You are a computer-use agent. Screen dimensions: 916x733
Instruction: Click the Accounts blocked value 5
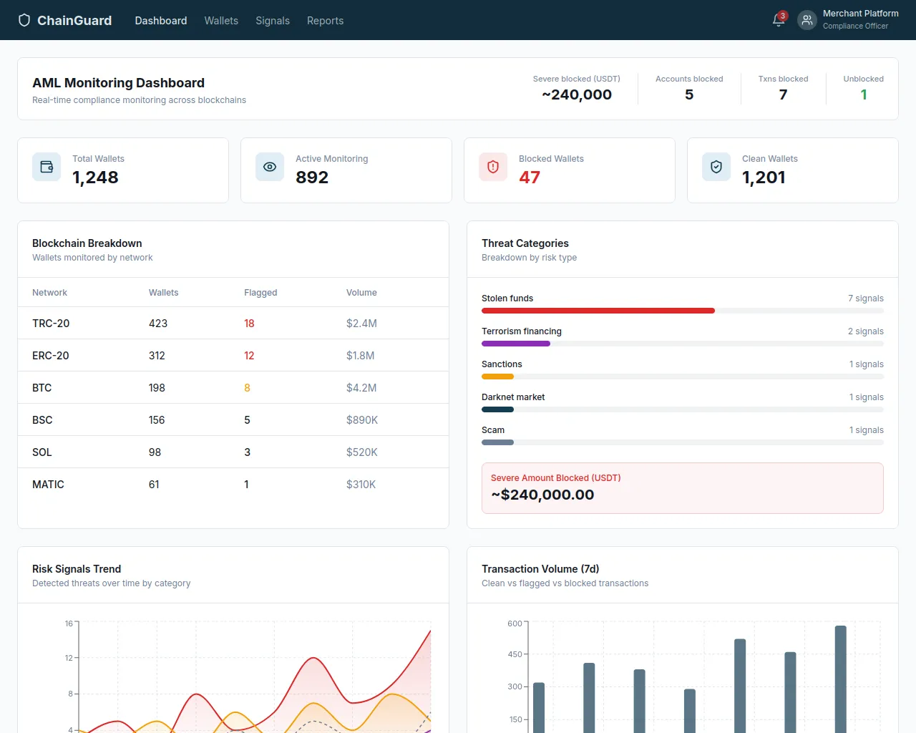pyautogui.click(x=689, y=94)
